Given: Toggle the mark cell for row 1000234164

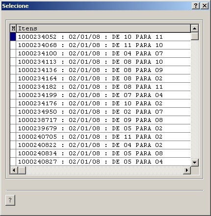Looking at the screenshot, I should tap(13, 78).
